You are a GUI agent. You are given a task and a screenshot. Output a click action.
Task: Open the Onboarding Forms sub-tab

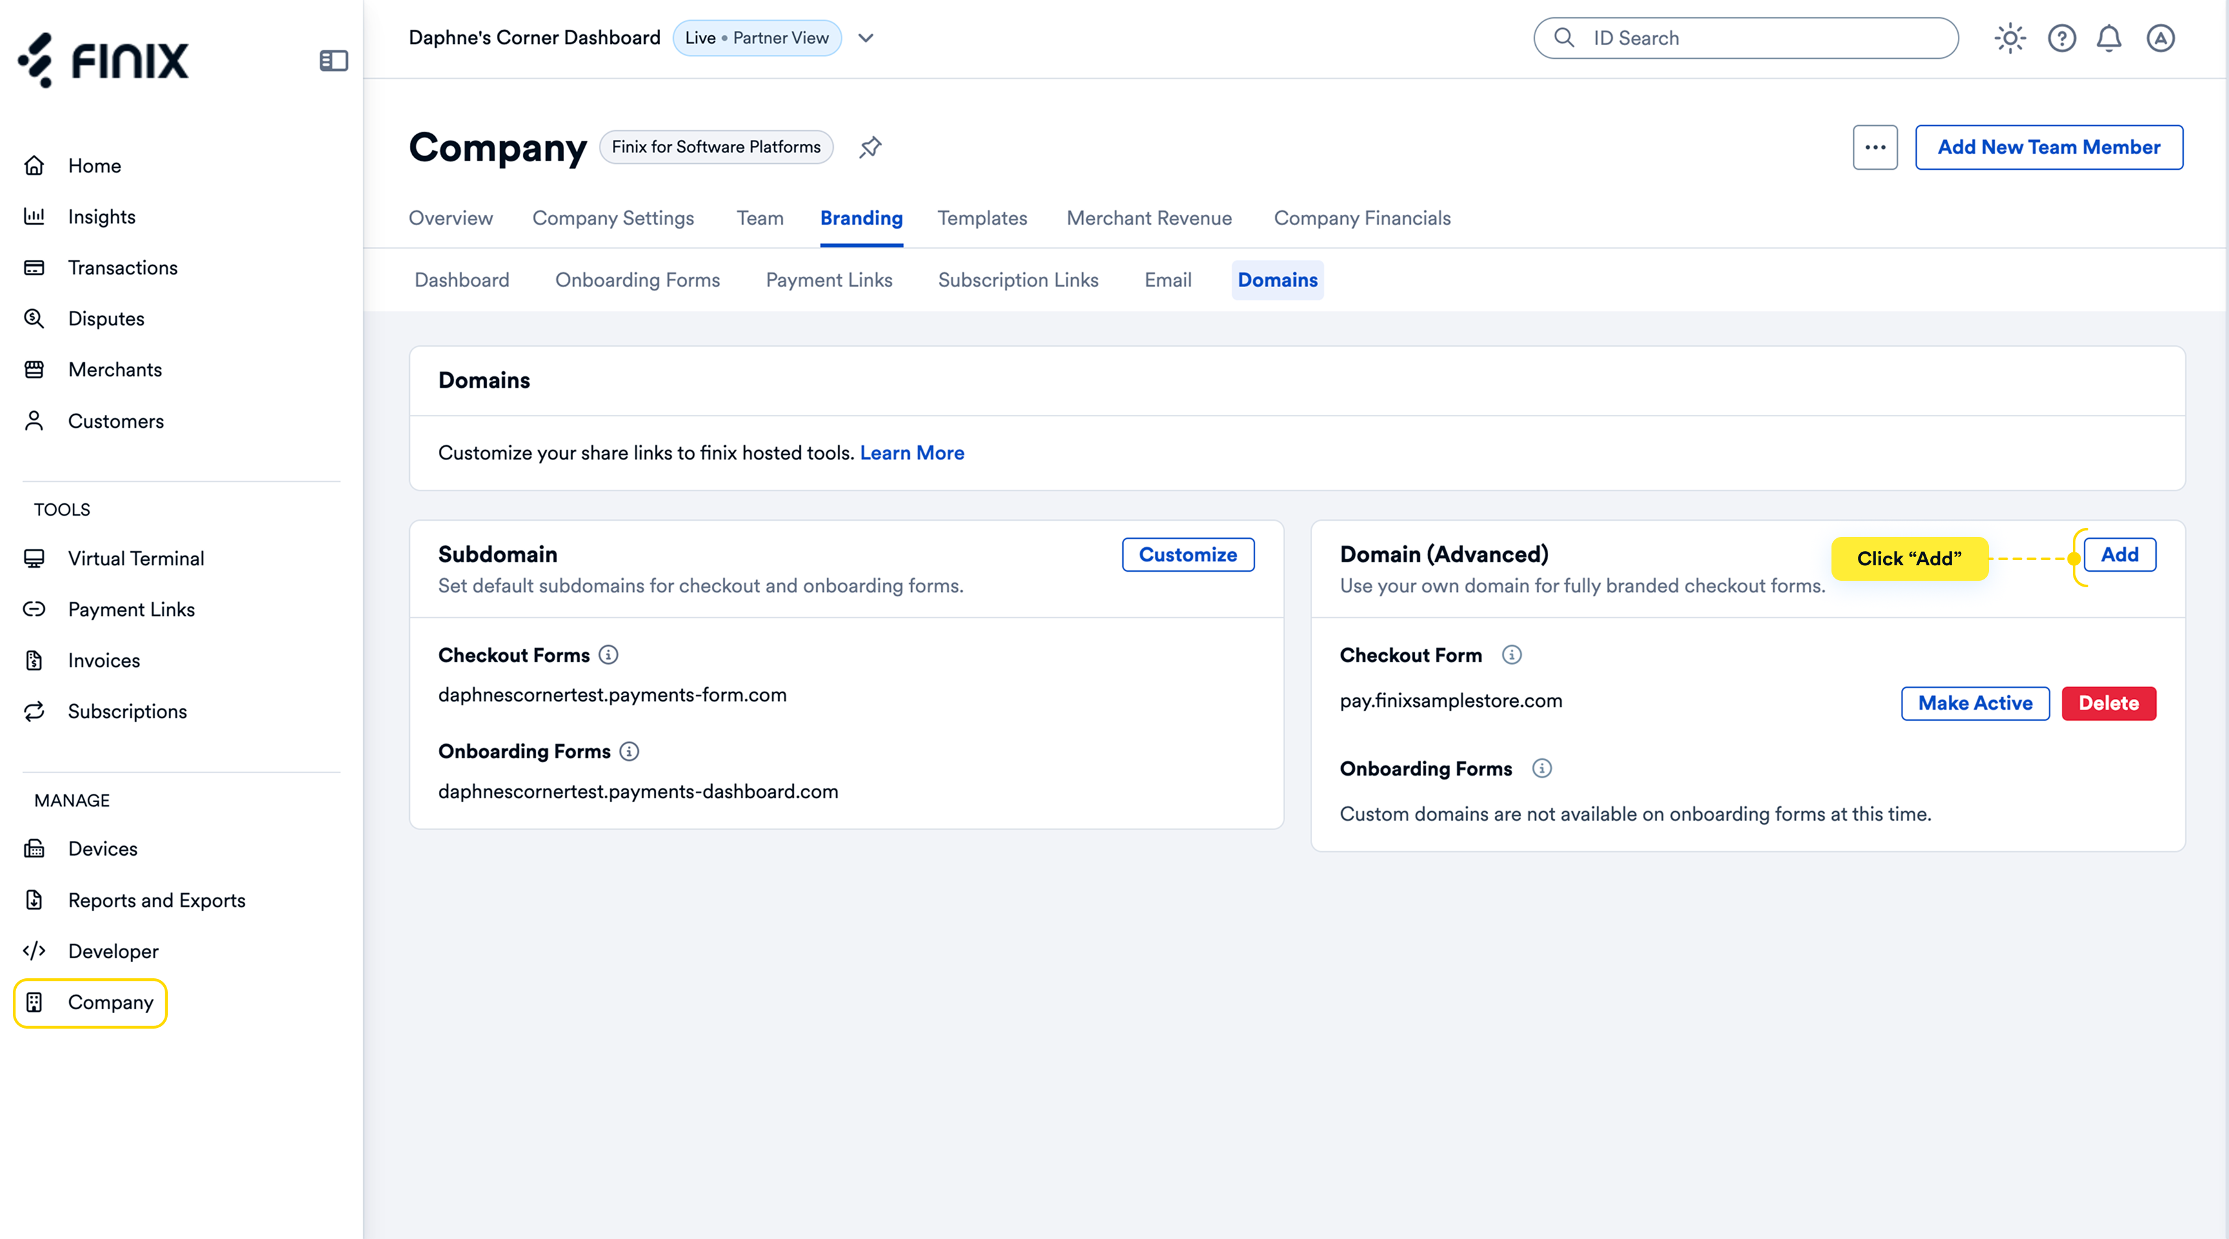click(x=638, y=280)
